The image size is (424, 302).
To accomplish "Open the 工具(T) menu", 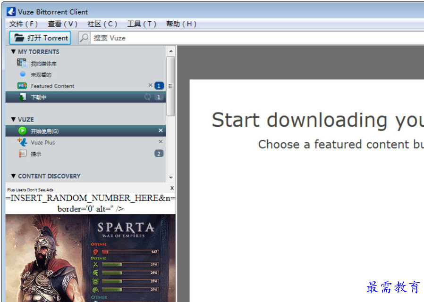I will click(x=142, y=24).
